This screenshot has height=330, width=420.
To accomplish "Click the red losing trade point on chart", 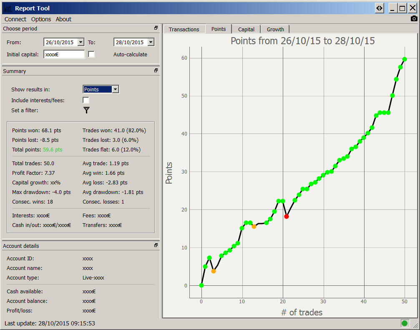I will click(287, 216).
